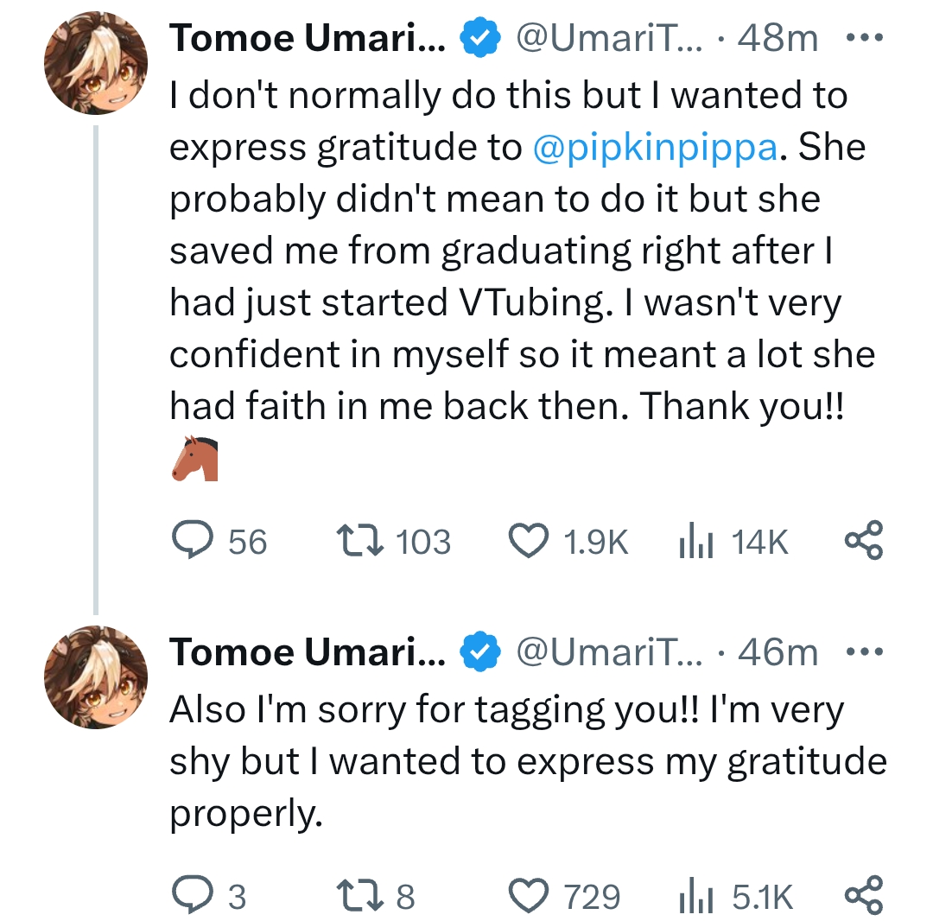Open Tomoe Umari's profile from first tweet name
The width and height of the screenshot is (933, 921).
[307, 39]
